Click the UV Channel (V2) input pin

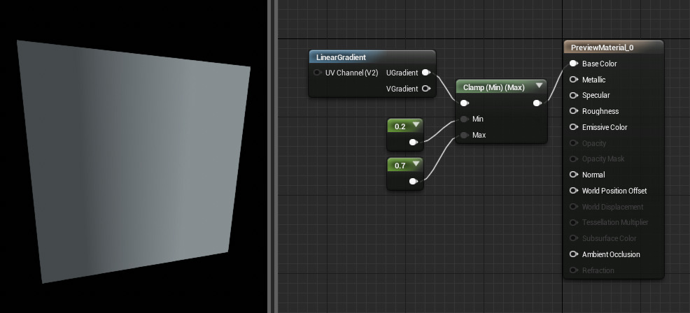tap(317, 73)
